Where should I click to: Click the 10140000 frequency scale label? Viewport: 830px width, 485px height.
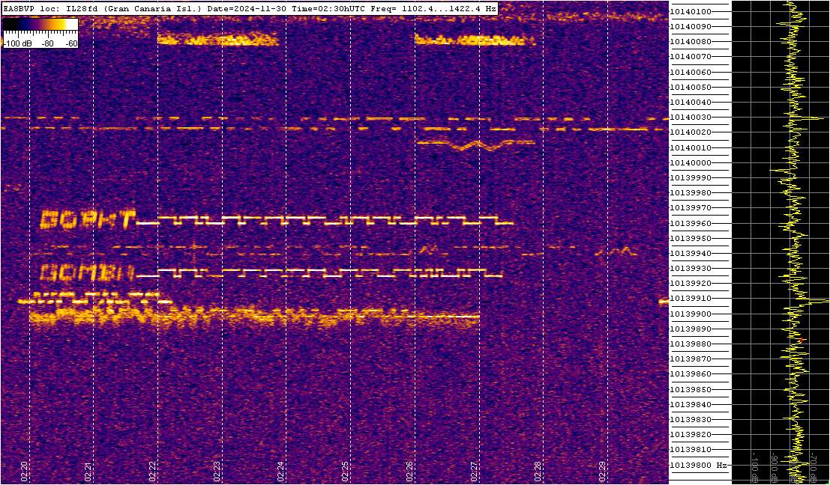coord(691,162)
